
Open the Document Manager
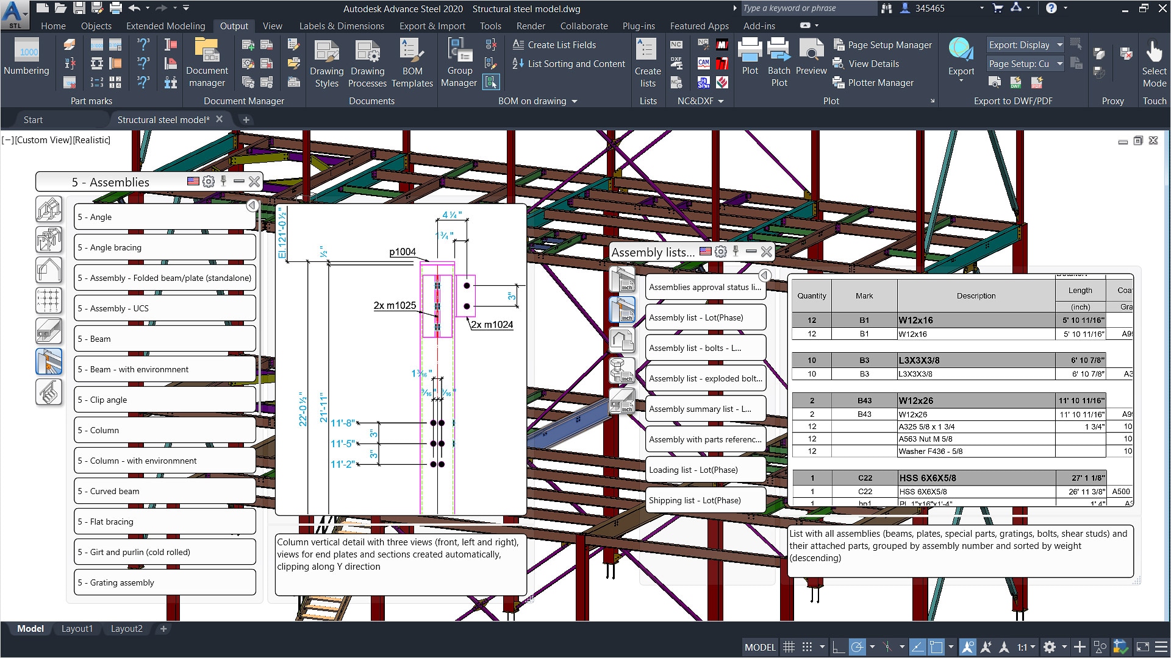[207, 61]
